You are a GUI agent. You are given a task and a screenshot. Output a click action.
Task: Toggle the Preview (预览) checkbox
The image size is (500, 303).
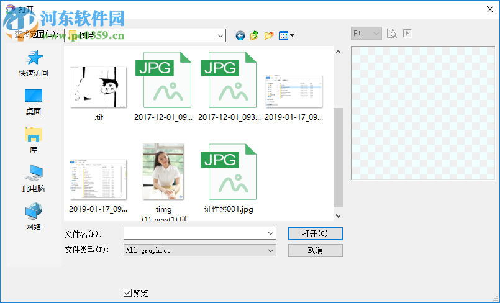127,292
